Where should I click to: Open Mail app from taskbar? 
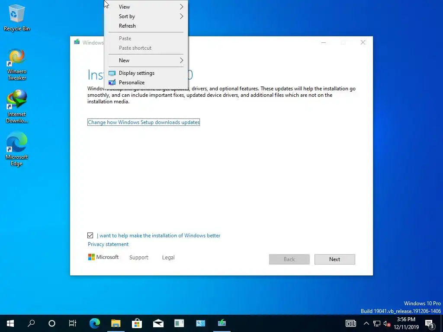[158, 323]
